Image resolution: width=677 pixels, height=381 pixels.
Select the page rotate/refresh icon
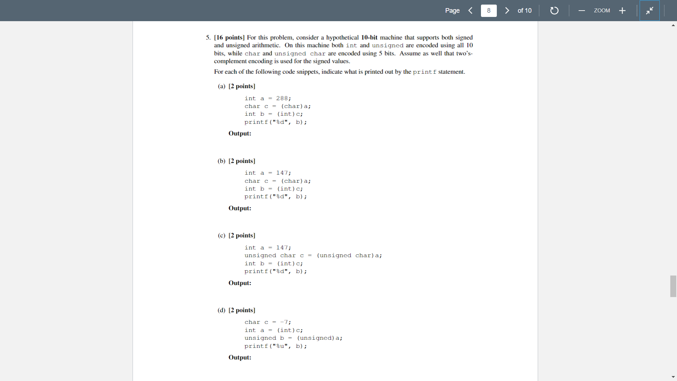554,11
